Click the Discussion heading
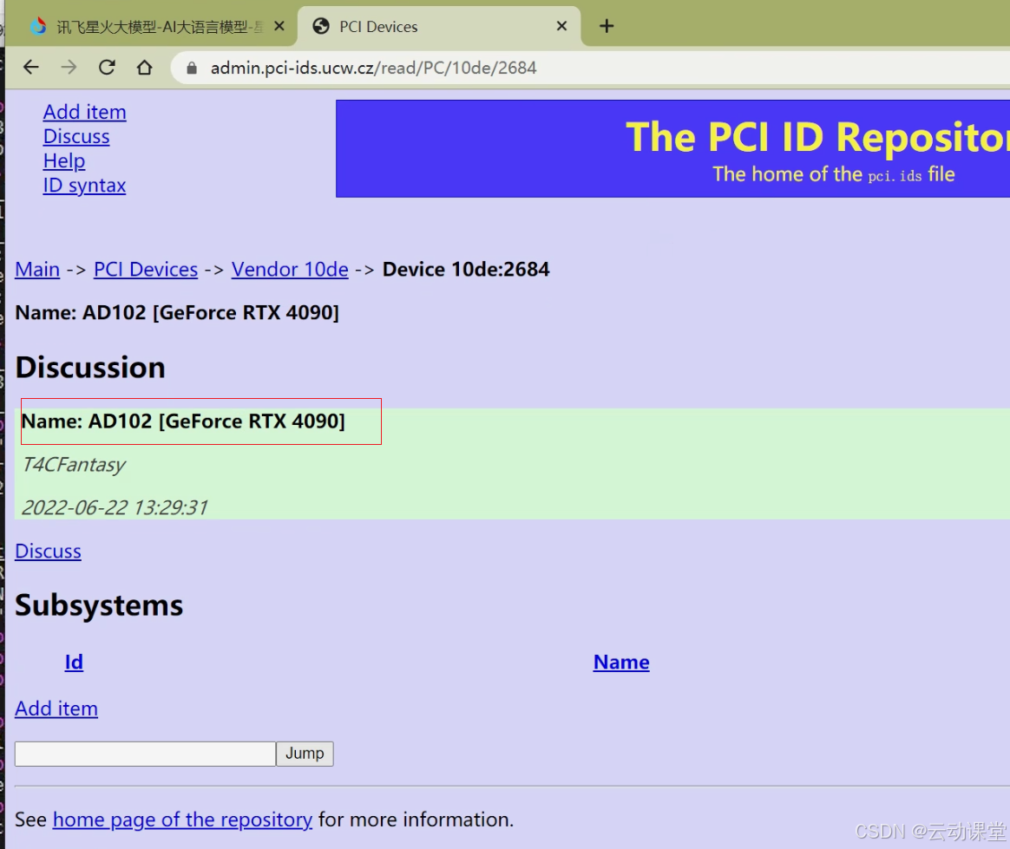The height and width of the screenshot is (849, 1010). tap(90, 368)
